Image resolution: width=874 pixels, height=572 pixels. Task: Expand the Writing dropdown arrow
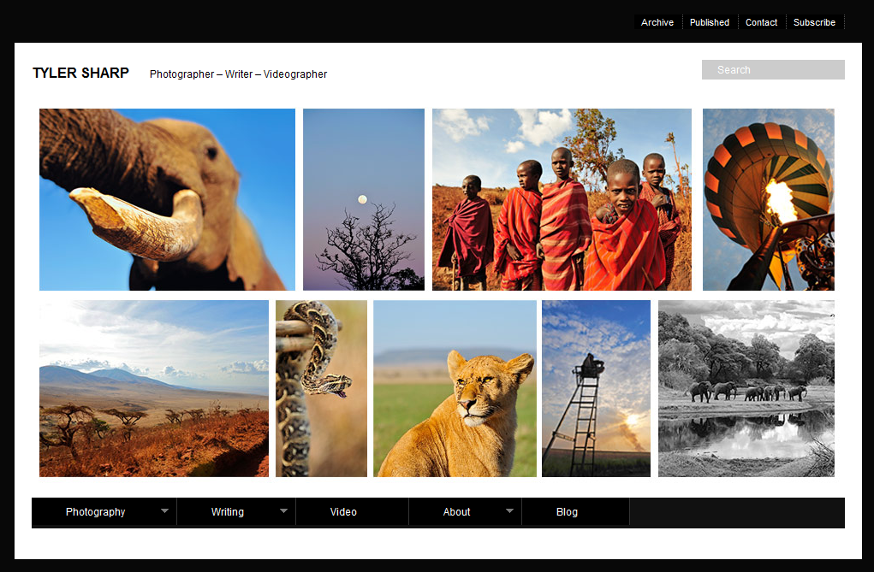pyautogui.click(x=283, y=510)
